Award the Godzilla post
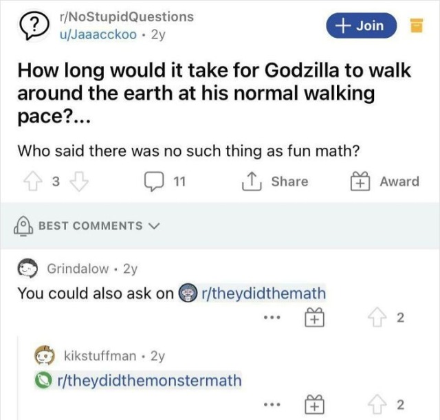This screenshot has width=440, height=420. click(x=385, y=181)
